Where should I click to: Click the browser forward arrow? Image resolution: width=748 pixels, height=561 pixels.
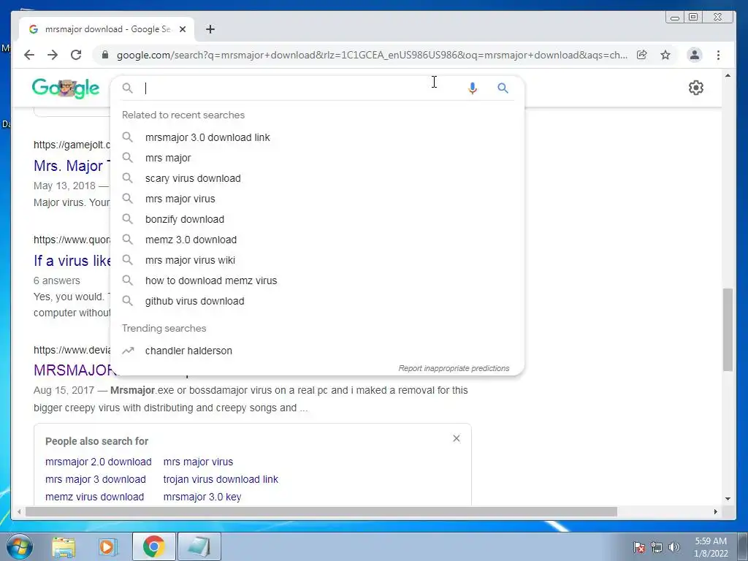click(53, 55)
